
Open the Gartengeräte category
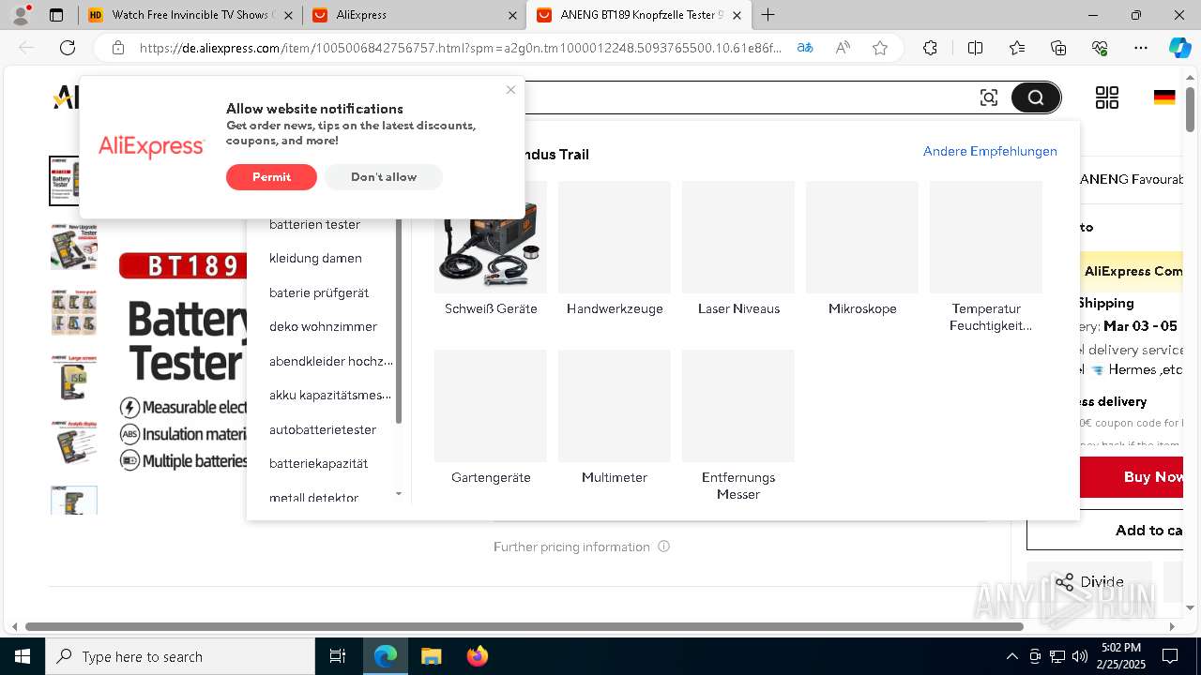(x=491, y=418)
